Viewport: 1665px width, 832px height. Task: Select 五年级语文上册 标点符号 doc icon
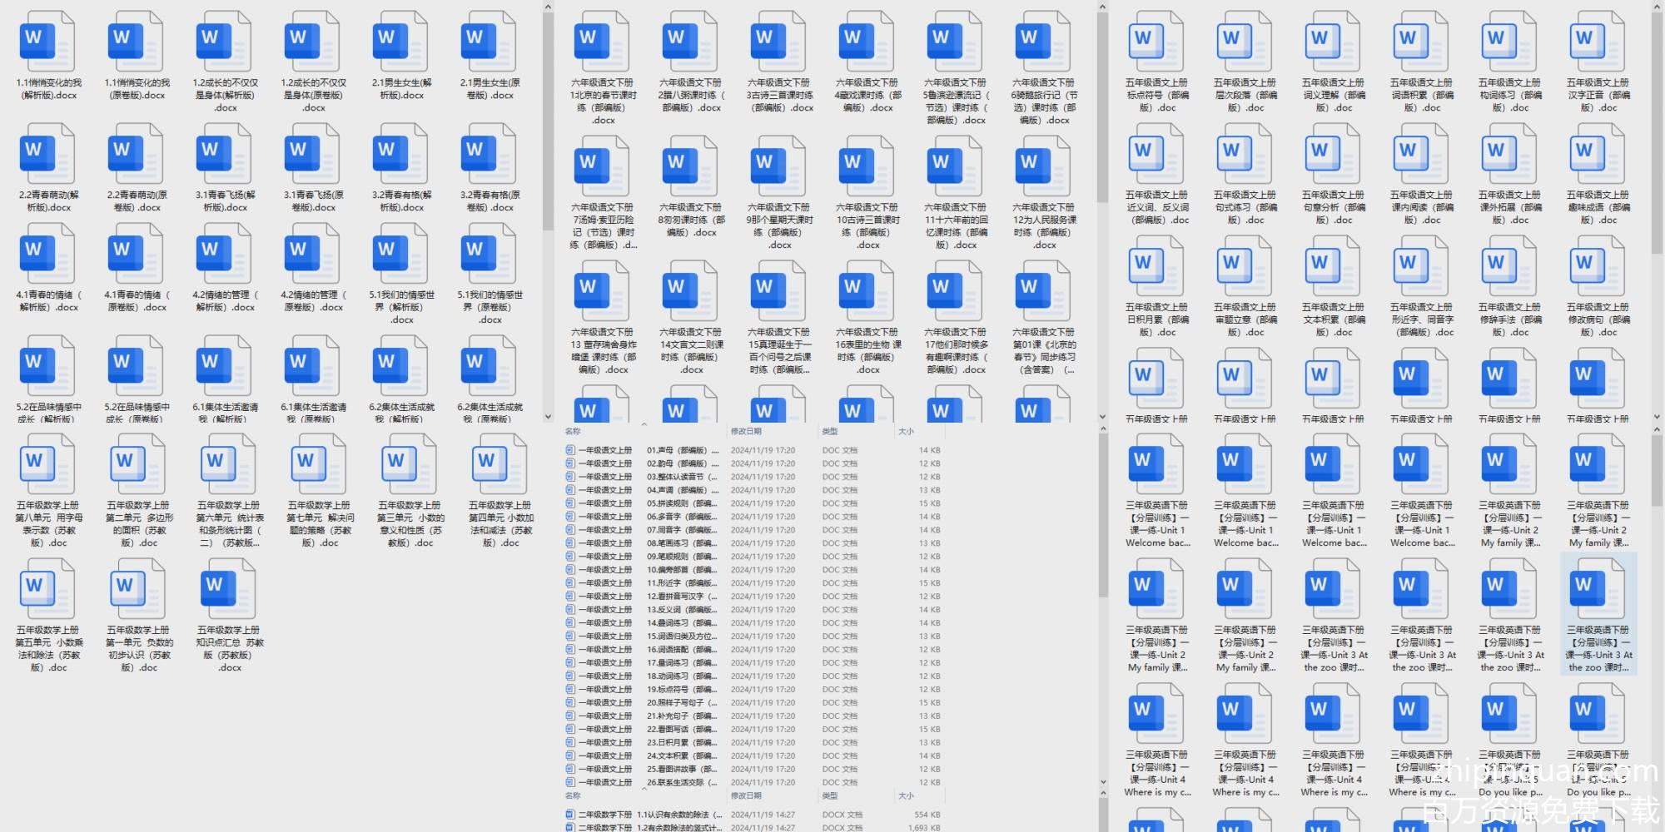1157,42
